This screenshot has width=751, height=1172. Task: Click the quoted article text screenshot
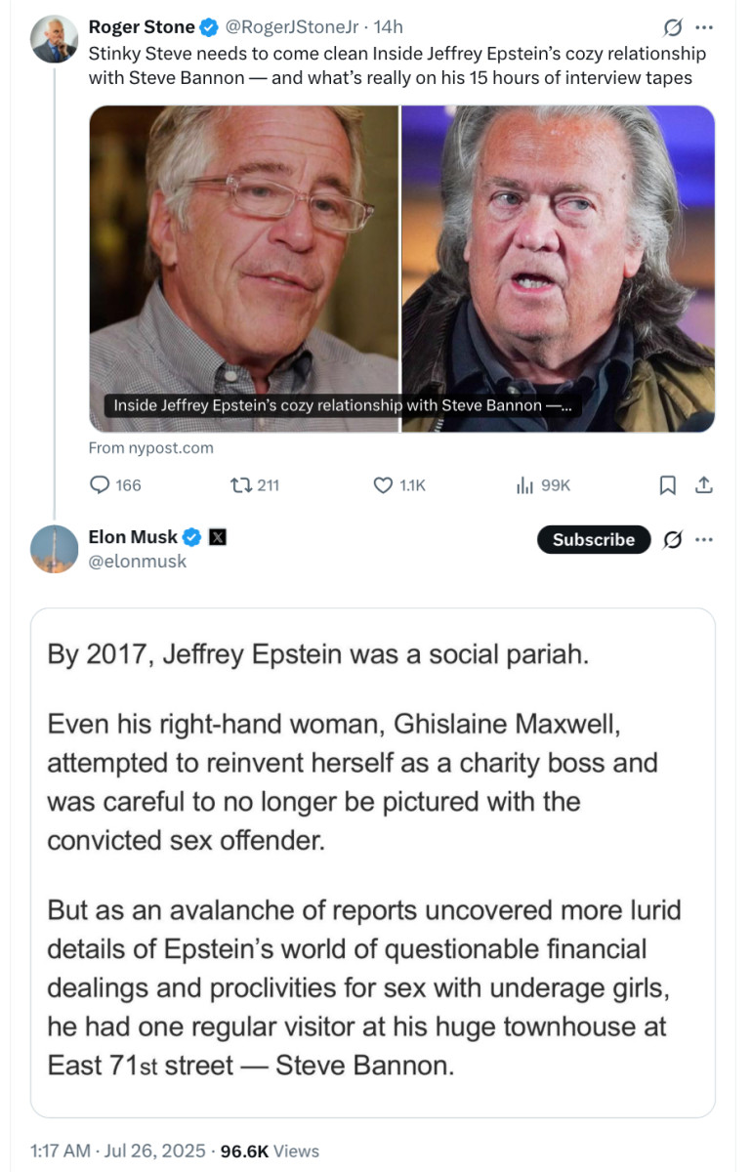(373, 862)
